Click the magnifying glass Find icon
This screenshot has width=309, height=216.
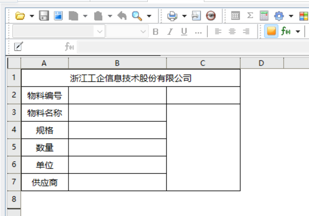(137, 16)
